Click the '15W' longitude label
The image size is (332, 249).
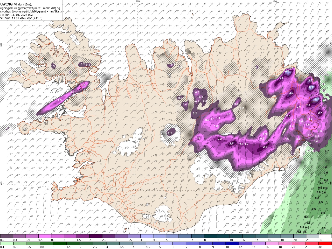[275, 1]
